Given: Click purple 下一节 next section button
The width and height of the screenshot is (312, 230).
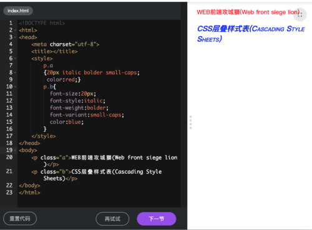Looking at the screenshot, I should [157, 219].
